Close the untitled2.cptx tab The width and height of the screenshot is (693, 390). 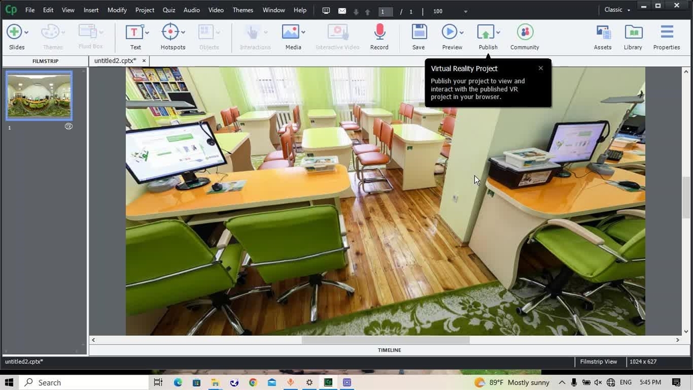point(144,61)
